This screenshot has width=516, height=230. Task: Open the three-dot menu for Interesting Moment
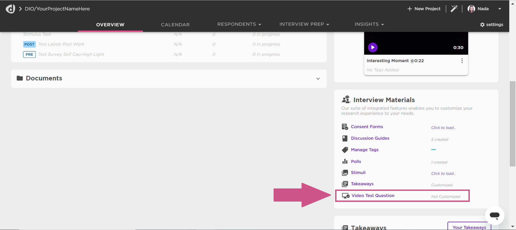[x=462, y=61]
